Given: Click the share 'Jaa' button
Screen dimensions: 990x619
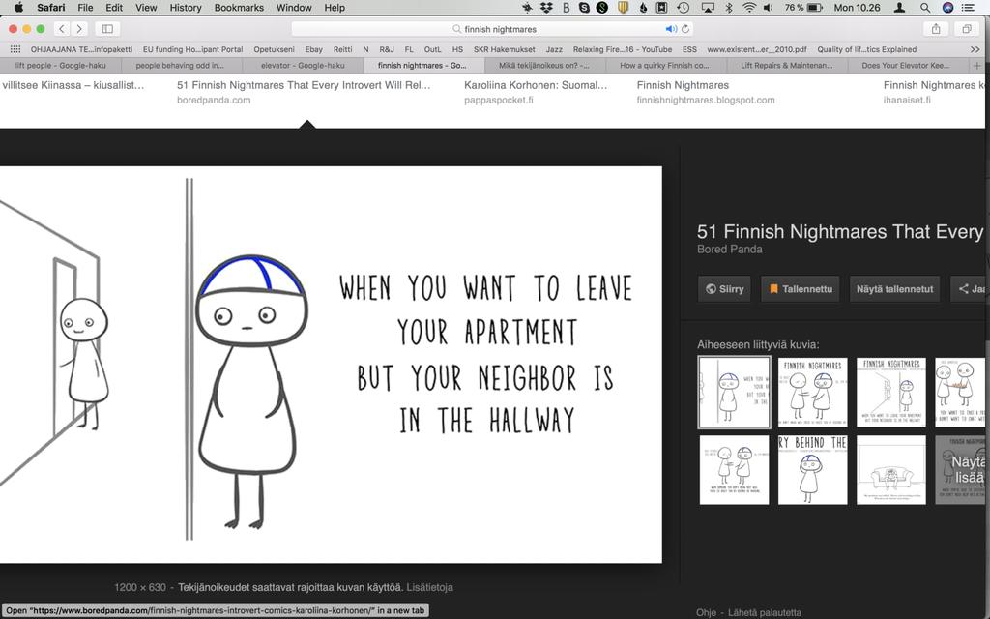Looking at the screenshot, I should (970, 288).
